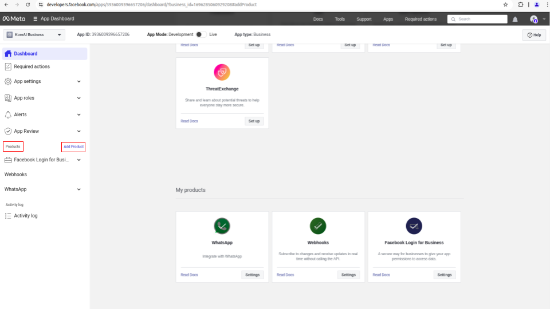This screenshot has height=309, width=550.
Task: Click the Webhooks checkmark icon
Action: (x=318, y=226)
